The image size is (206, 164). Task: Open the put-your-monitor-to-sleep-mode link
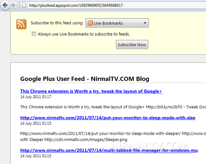tap(108, 118)
